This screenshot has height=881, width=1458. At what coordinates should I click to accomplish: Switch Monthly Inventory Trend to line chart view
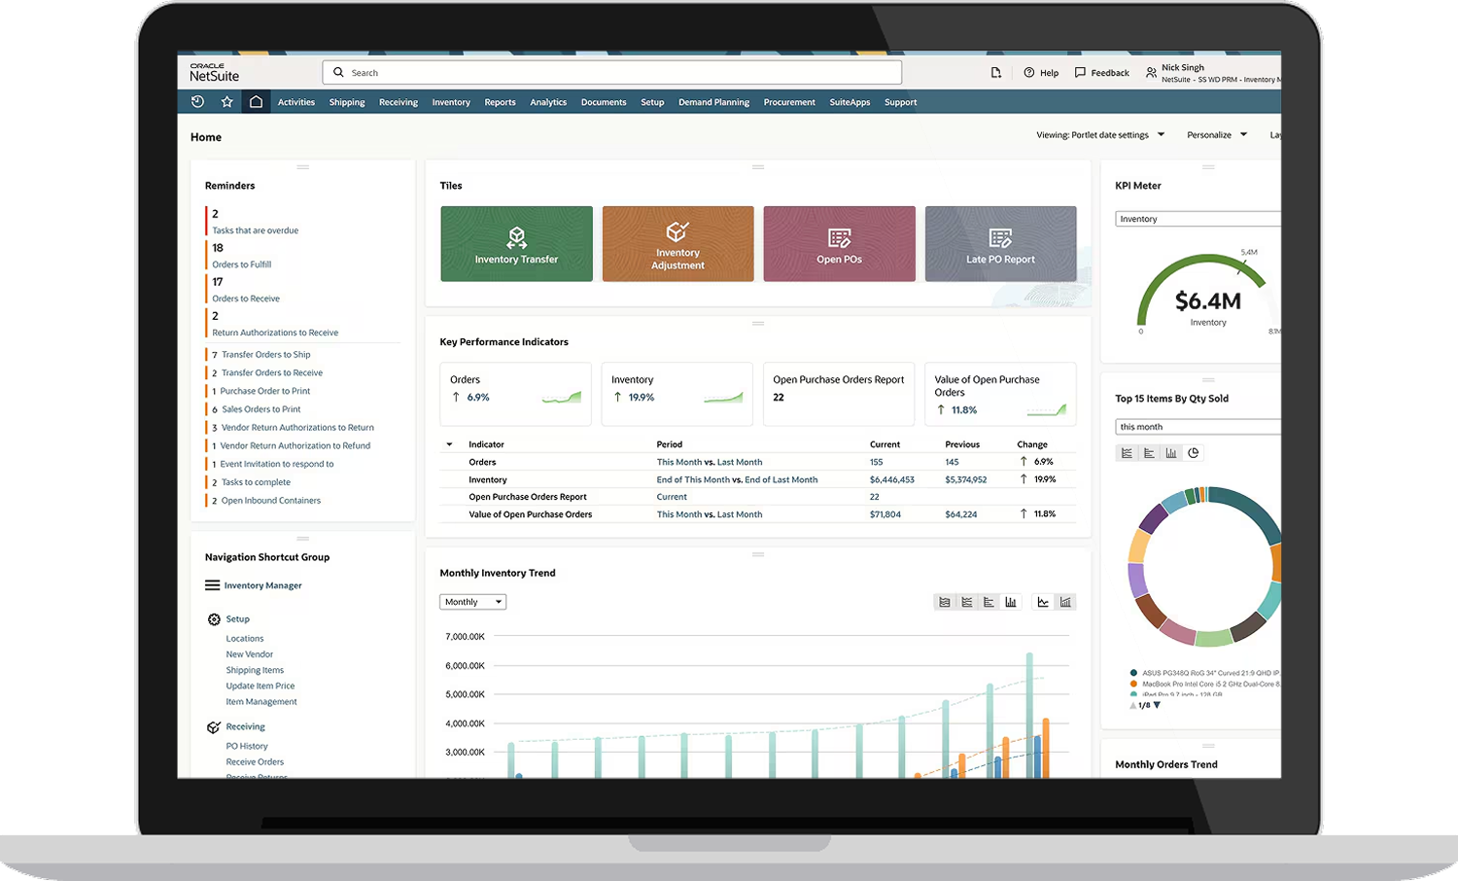(1042, 601)
